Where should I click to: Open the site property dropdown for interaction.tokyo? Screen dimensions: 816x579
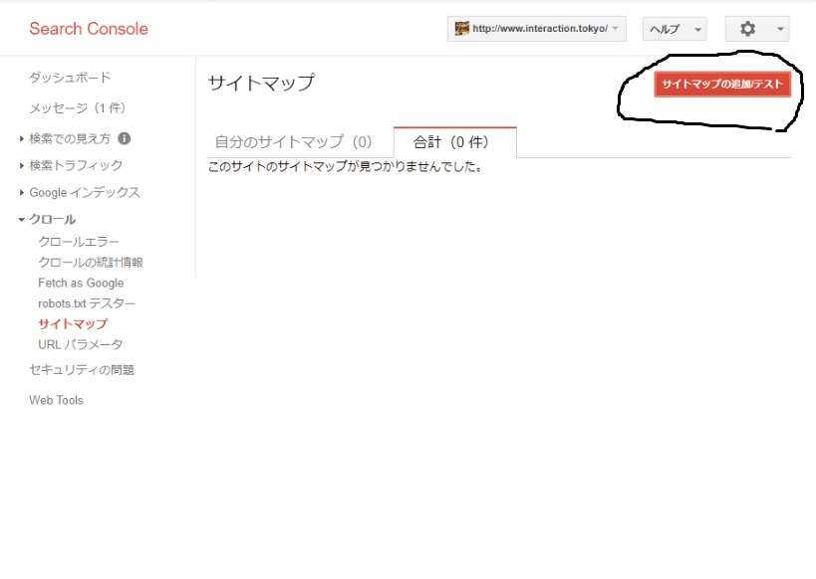coord(537,29)
